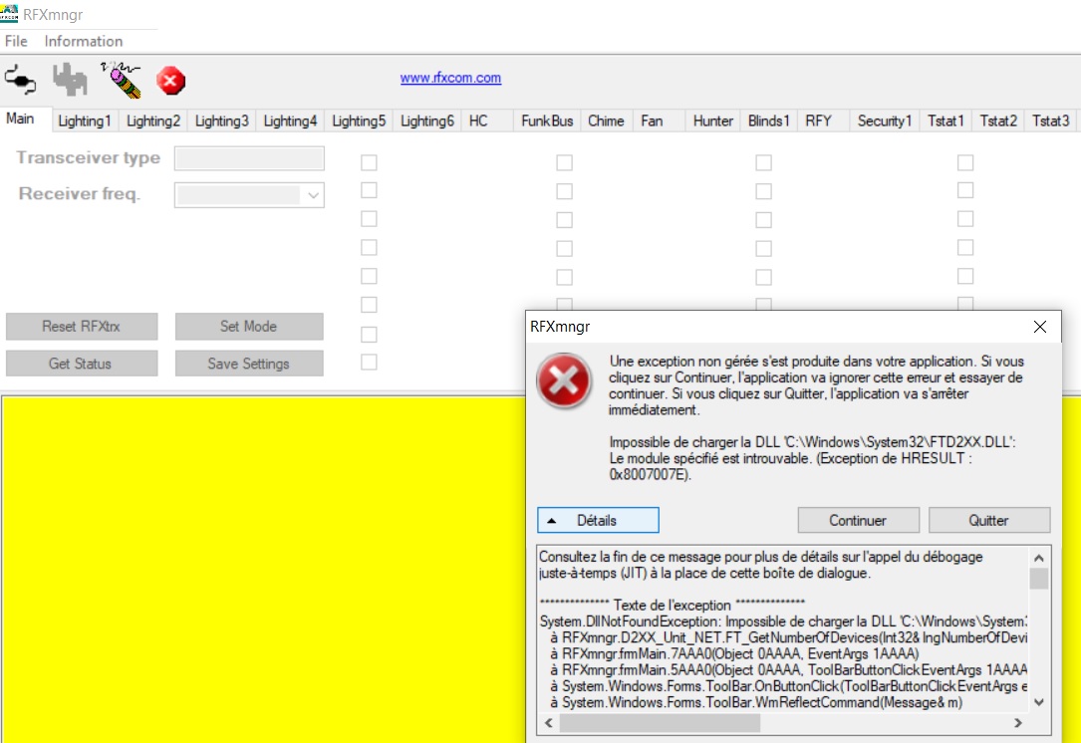Click Continuer in the error dialog
Image resolution: width=1081 pixels, height=743 pixels.
[858, 520]
